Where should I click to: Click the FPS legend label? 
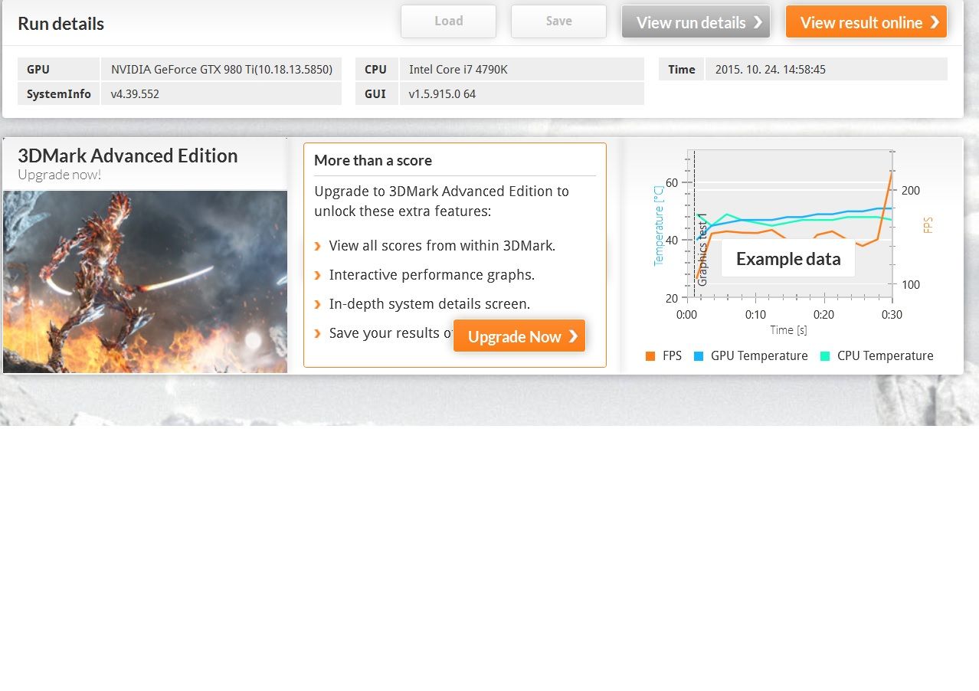pos(672,356)
